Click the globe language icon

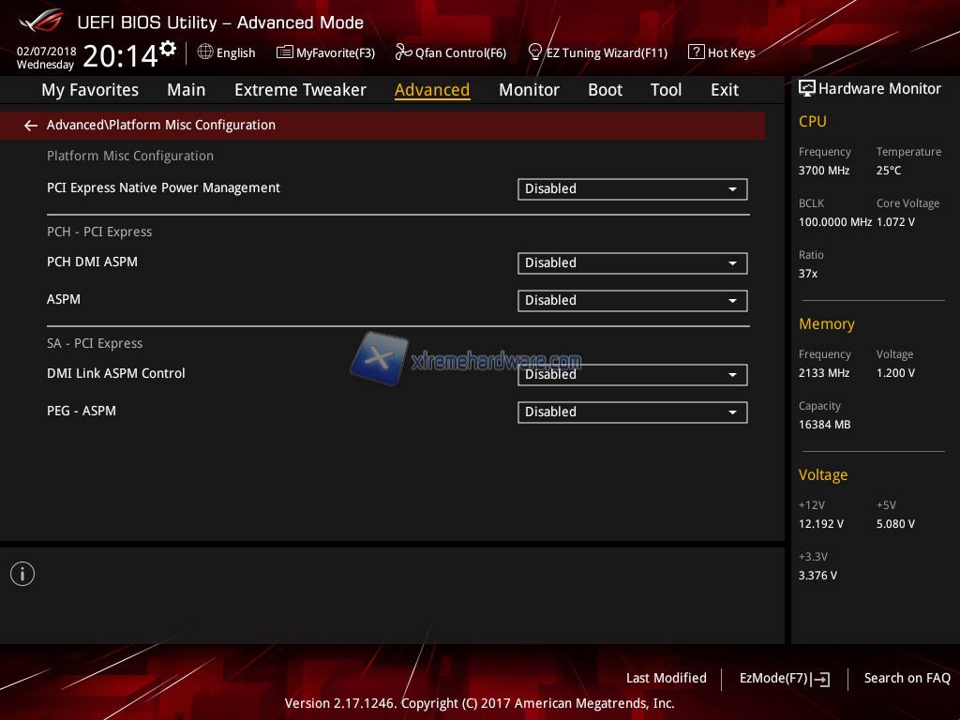point(205,52)
